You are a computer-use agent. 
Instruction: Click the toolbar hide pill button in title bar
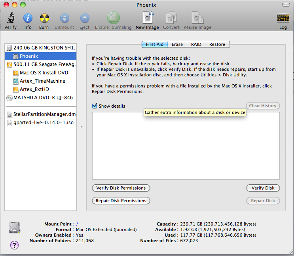tap(286, 5)
